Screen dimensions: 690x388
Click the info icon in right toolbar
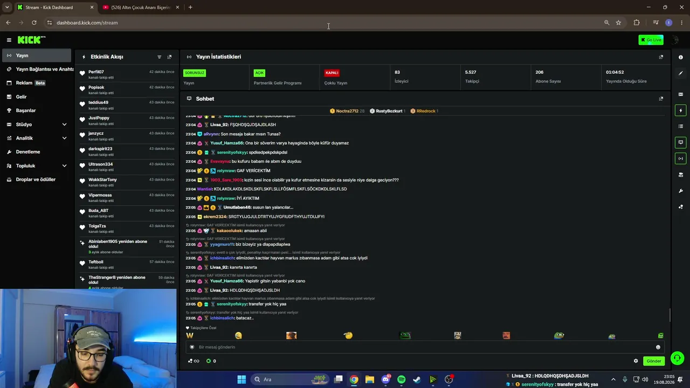click(x=680, y=57)
